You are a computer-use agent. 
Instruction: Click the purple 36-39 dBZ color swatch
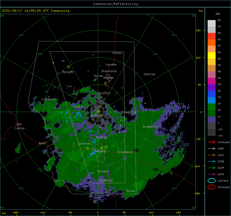point(211,88)
